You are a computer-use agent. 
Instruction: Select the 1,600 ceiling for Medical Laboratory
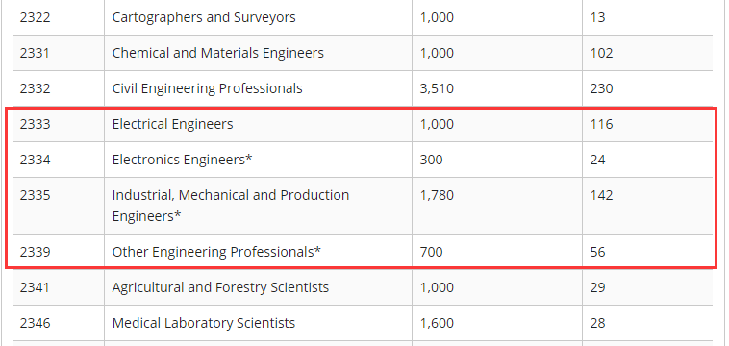437,323
